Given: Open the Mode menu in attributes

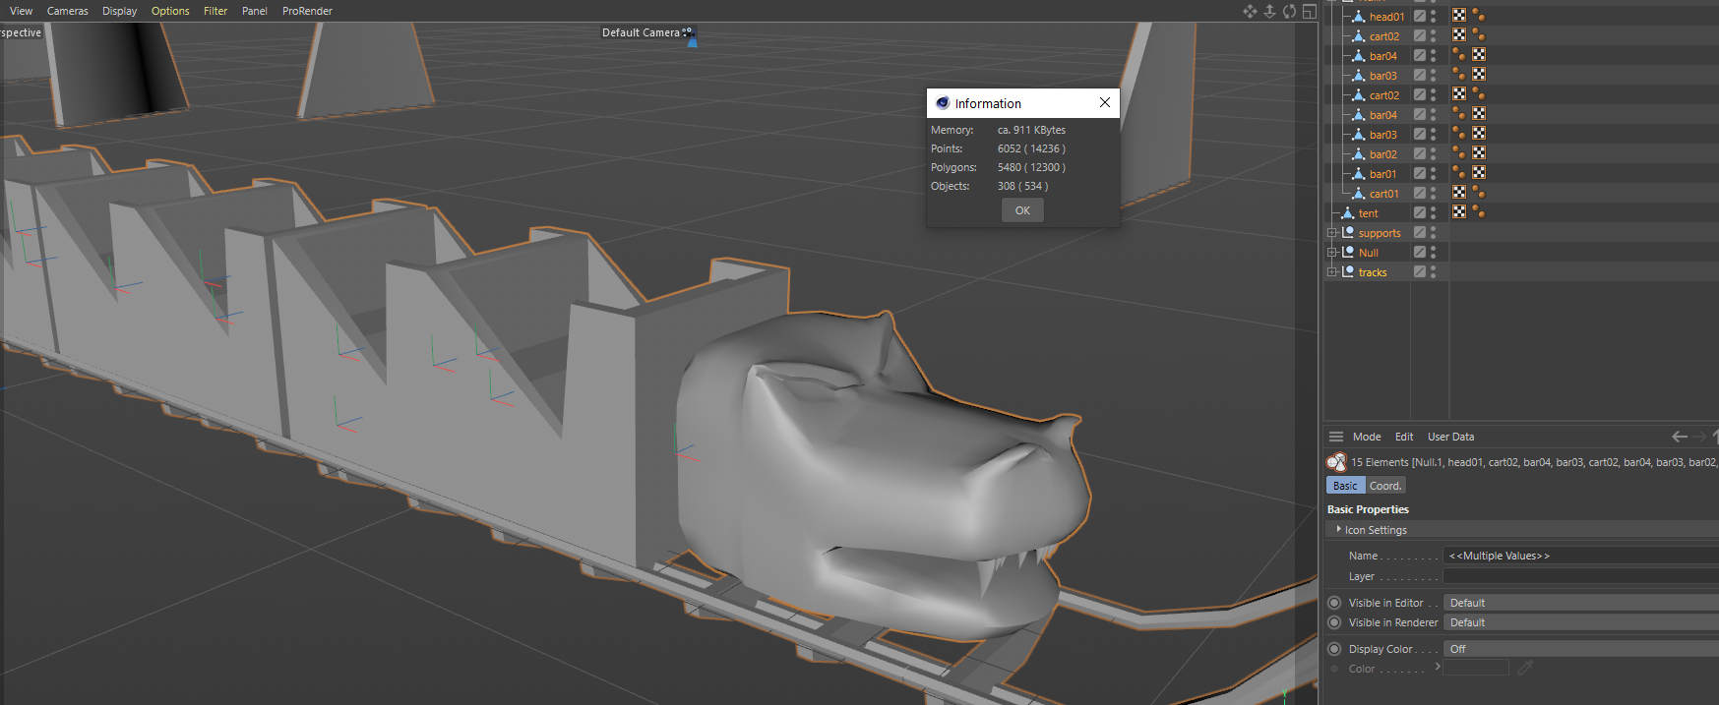Looking at the screenshot, I should pos(1367,437).
